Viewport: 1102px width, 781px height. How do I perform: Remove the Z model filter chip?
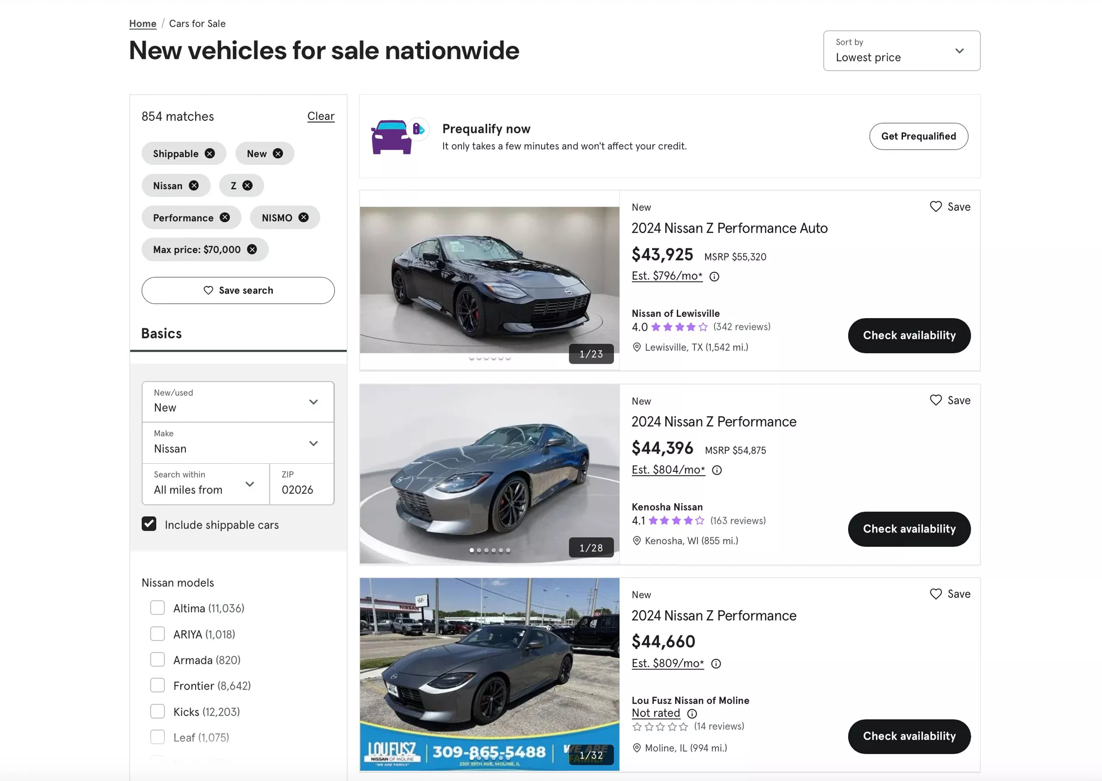pos(247,185)
